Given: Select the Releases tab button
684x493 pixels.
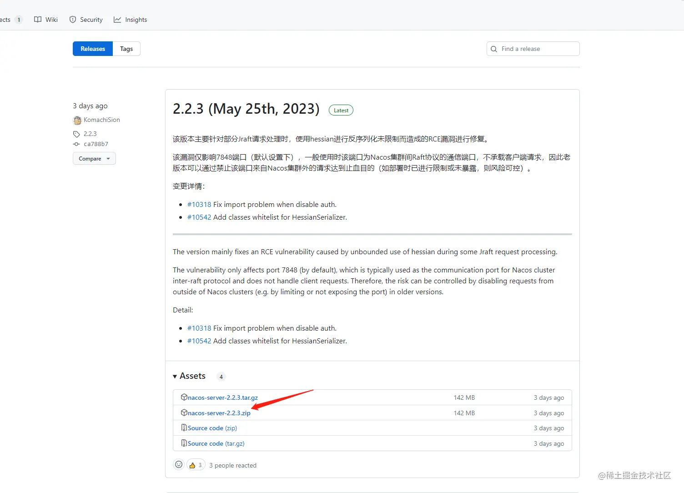Looking at the screenshot, I should (93, 49).
